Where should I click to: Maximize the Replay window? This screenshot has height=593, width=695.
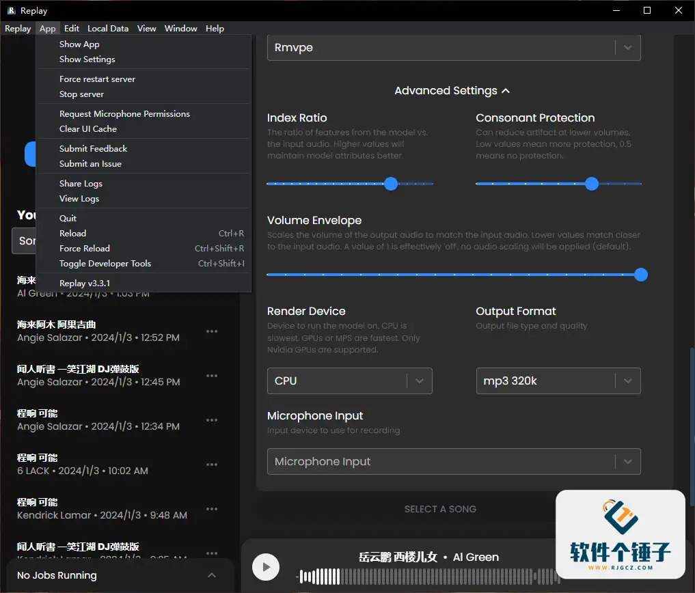tap(647, 10)
